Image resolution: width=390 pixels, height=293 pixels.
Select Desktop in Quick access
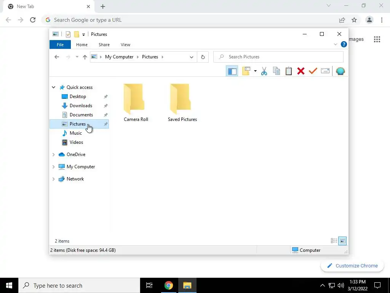point(78,97)
